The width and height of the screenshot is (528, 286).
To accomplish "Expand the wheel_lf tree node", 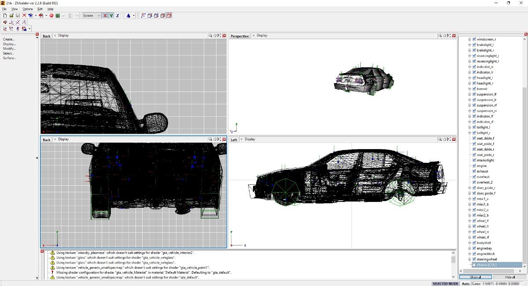I will [x=469, y=221].
